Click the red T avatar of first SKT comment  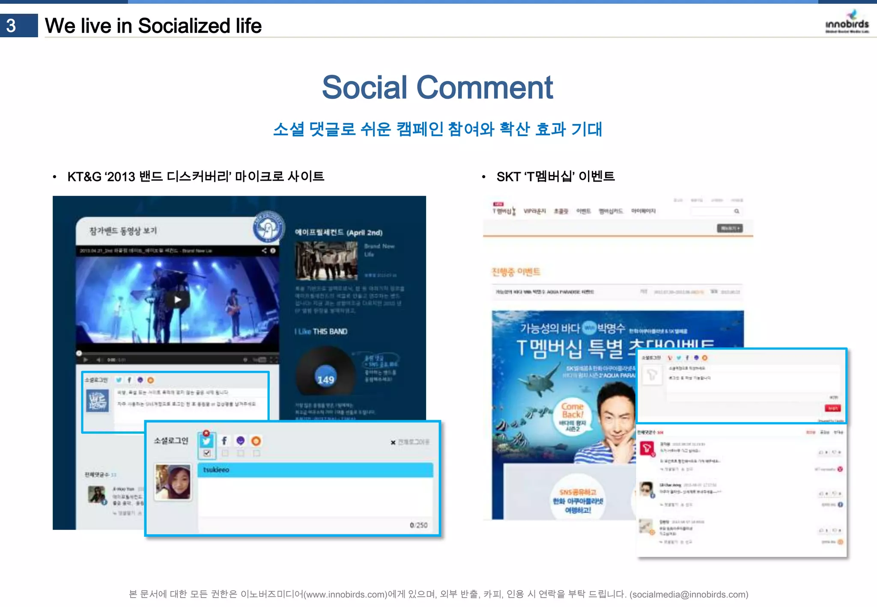(647, 449)
